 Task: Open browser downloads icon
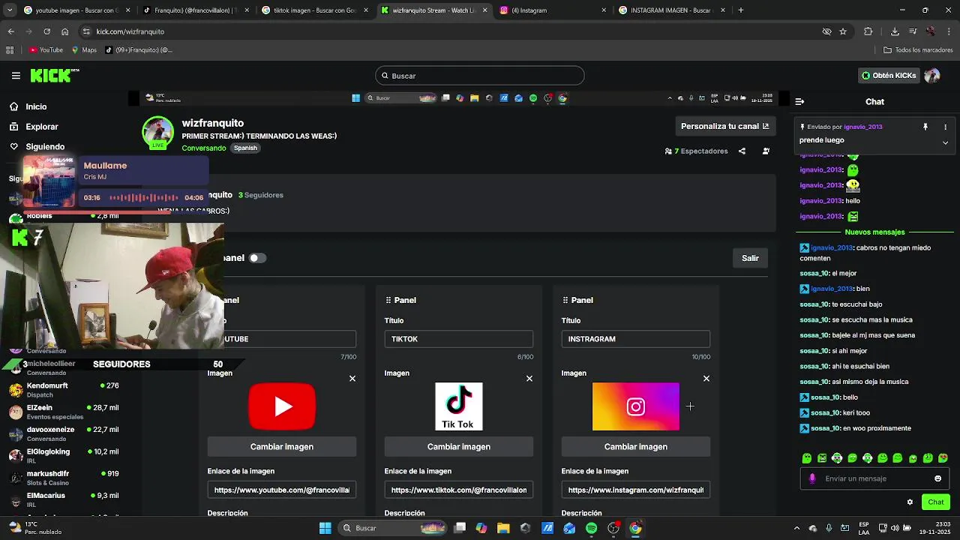895,31
